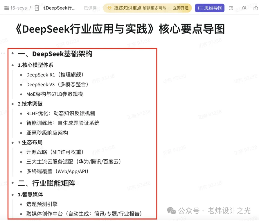Click the bullet of MoE架构 line
The image size is (259, 221).
coord(21,94)
